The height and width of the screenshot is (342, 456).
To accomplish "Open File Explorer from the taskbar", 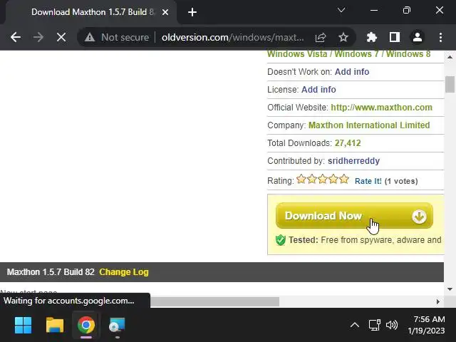I will [x=55, y=325].
